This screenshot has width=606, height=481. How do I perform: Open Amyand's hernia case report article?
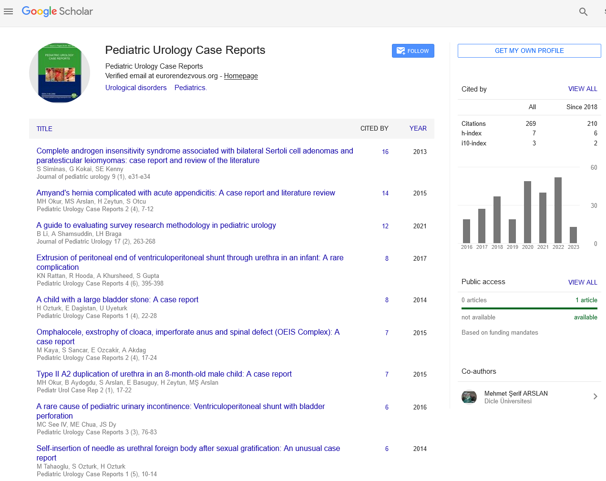[x=186, y=193]
